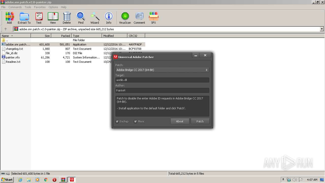Click the volume tray icon
325x183 pixels.
295,180
